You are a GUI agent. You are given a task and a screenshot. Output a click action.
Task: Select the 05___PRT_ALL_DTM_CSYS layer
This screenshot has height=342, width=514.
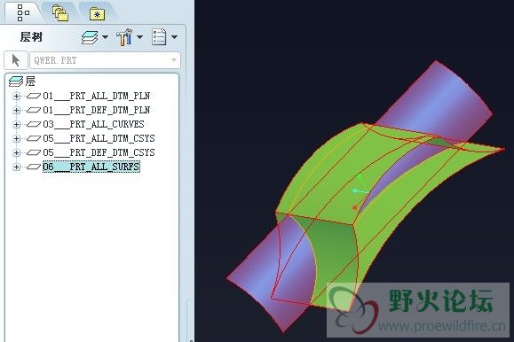click(99, 138)
